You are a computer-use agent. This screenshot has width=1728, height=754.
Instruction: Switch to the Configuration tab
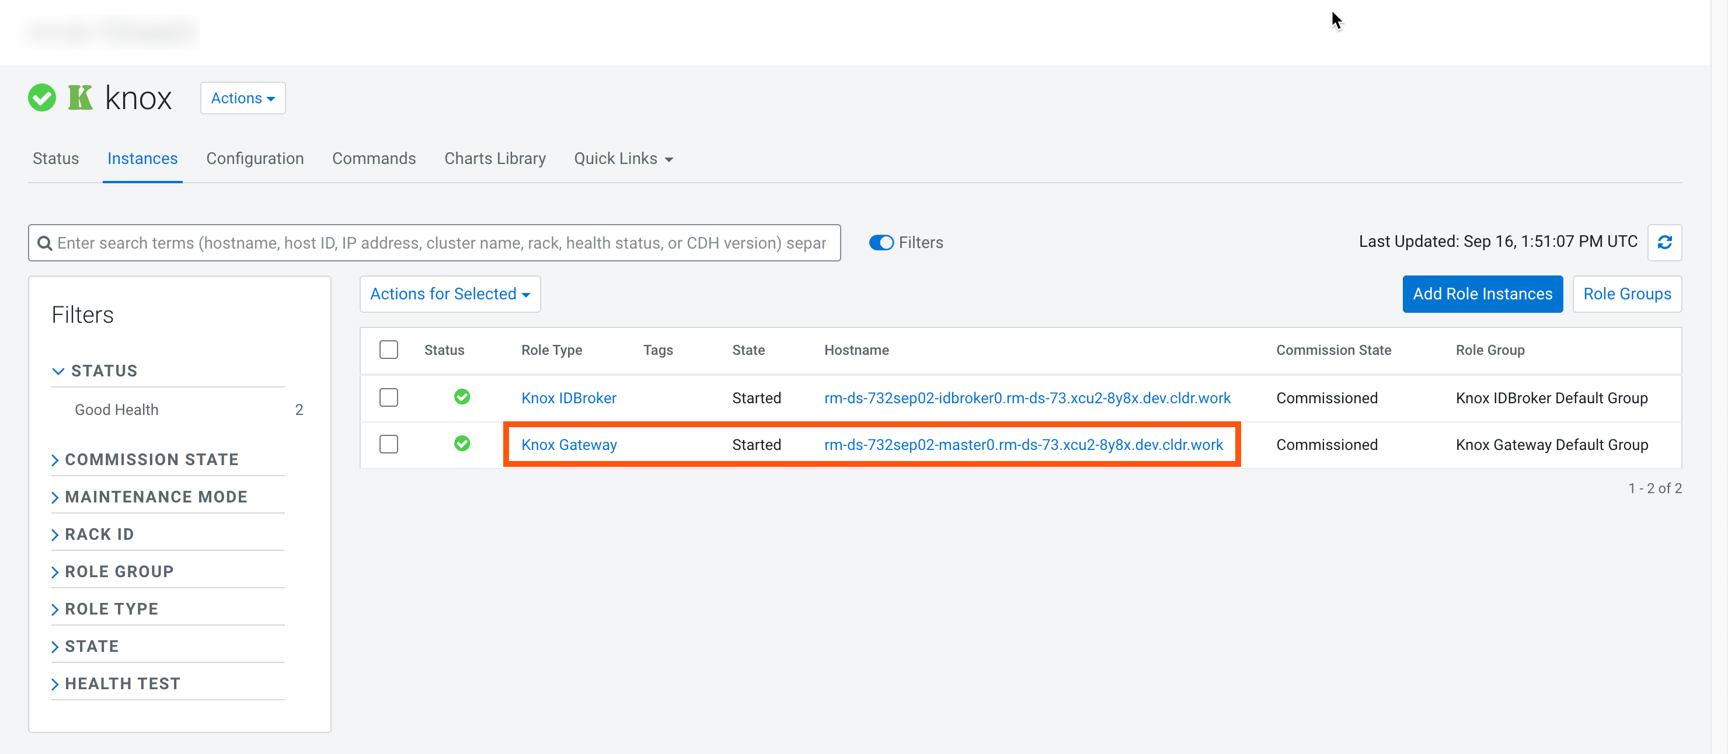click(254, 158)
